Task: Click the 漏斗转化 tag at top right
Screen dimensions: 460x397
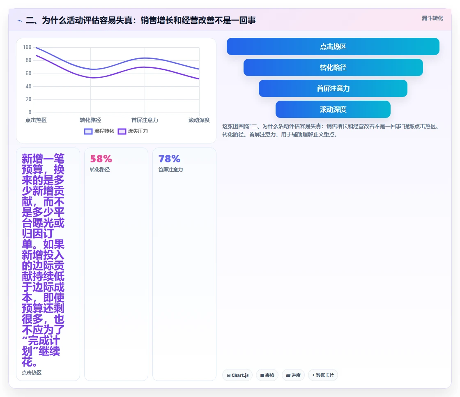Action: coord(432,18)
